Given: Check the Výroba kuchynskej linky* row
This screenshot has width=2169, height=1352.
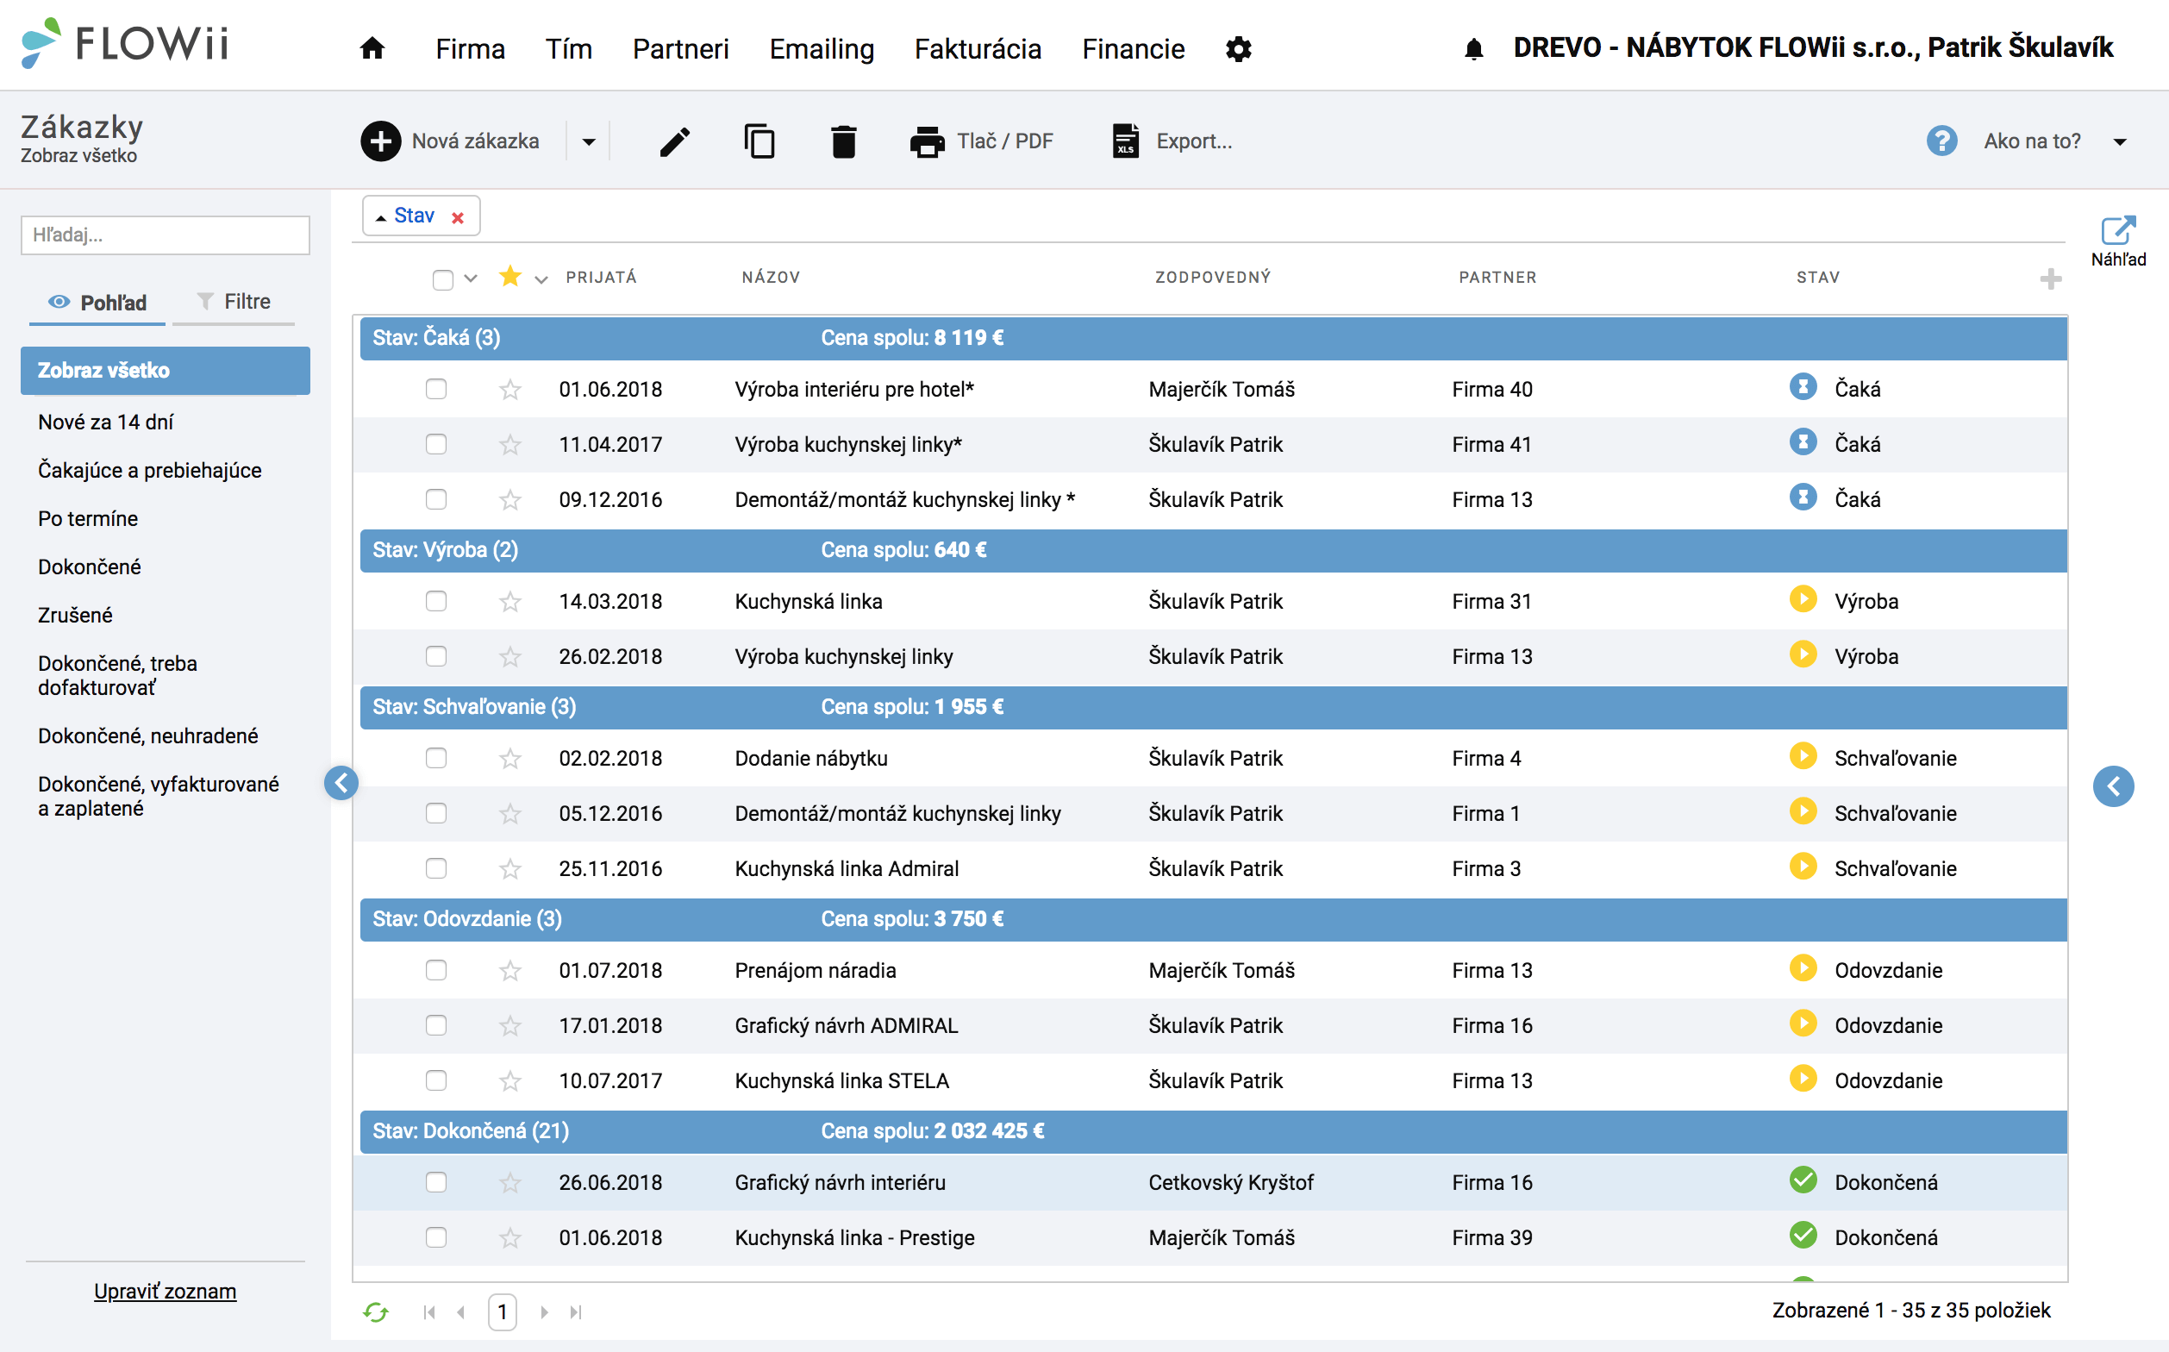Looking at the screenshot, I should pyautogui.click(x=436, y=444).
